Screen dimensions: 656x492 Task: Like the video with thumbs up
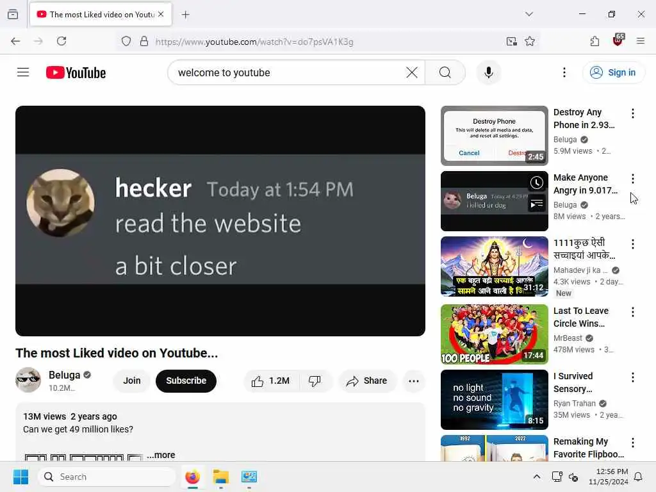(x=270, y=381)
